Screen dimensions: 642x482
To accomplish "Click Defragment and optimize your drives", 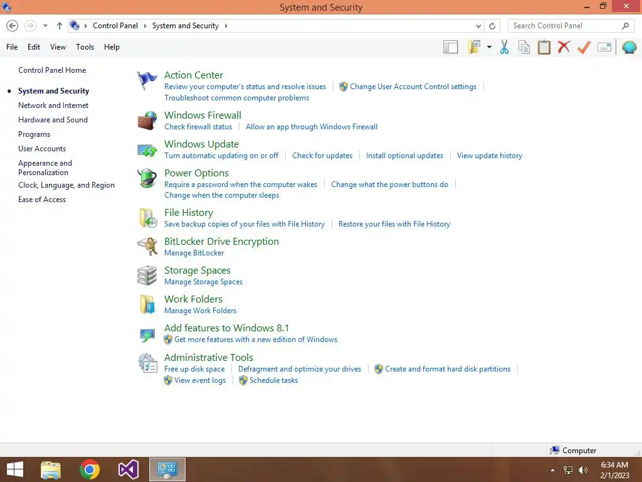I will (300, 369).
